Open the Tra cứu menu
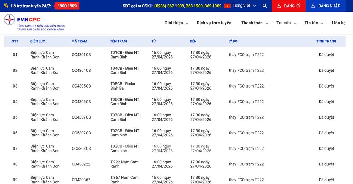This screenshot has width=353, height=184. tap(286, 23)
